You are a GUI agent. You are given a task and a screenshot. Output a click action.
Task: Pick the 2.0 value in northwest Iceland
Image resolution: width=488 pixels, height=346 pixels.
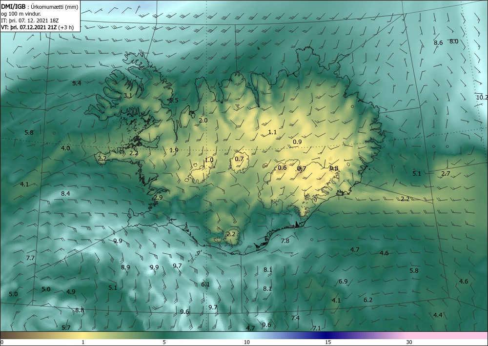(203, 121)
